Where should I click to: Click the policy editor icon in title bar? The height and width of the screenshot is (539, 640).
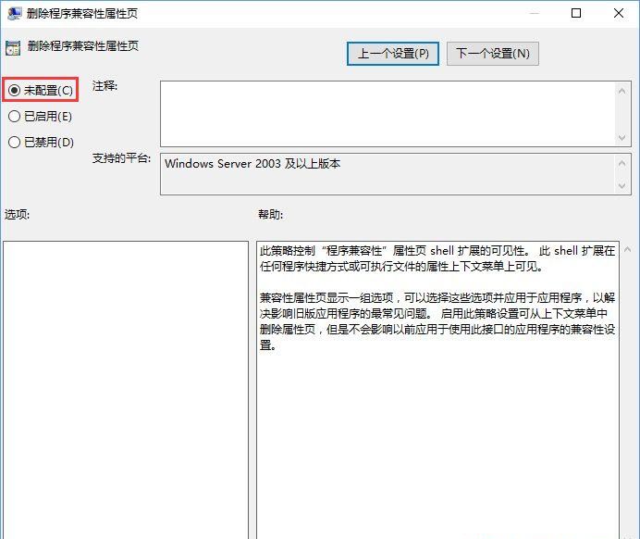(13, 13)
